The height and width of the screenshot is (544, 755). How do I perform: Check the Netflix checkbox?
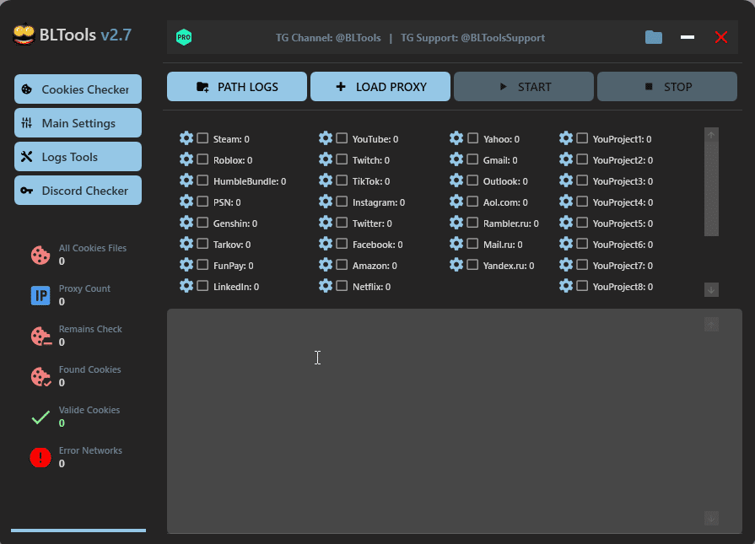(x=342, y=286)
